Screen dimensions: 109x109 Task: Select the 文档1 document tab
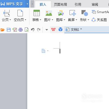click(x=87, y=30)
